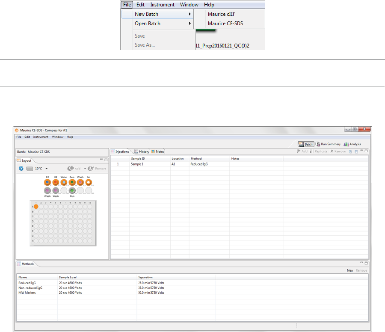Image resolution: width=385 pixels, height=332 pixels.
Task: Select the A1 location cell
Action: pyautogui.click(x=180, y=164)
